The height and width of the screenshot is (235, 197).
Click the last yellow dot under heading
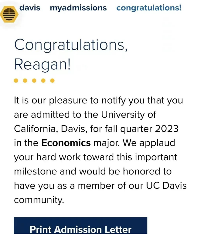52,81
